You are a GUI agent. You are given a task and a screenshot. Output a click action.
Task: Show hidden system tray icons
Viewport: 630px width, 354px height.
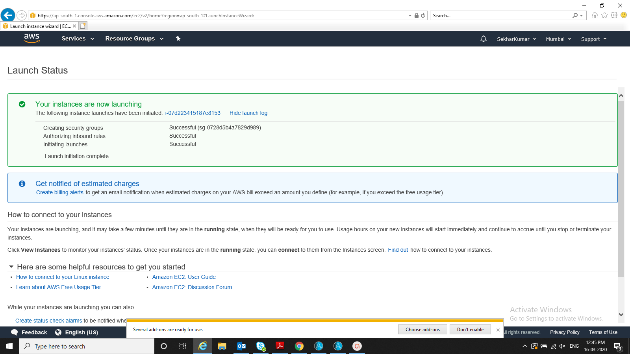tap(524, 346)
